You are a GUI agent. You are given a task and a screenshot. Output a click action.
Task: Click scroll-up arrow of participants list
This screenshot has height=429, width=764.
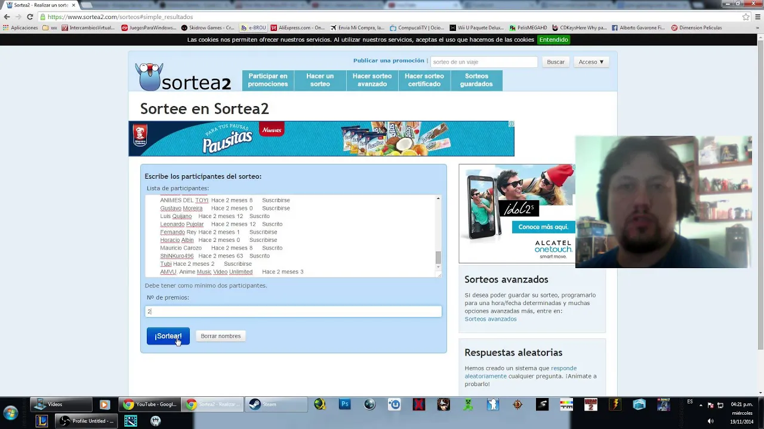click(438, 198)
